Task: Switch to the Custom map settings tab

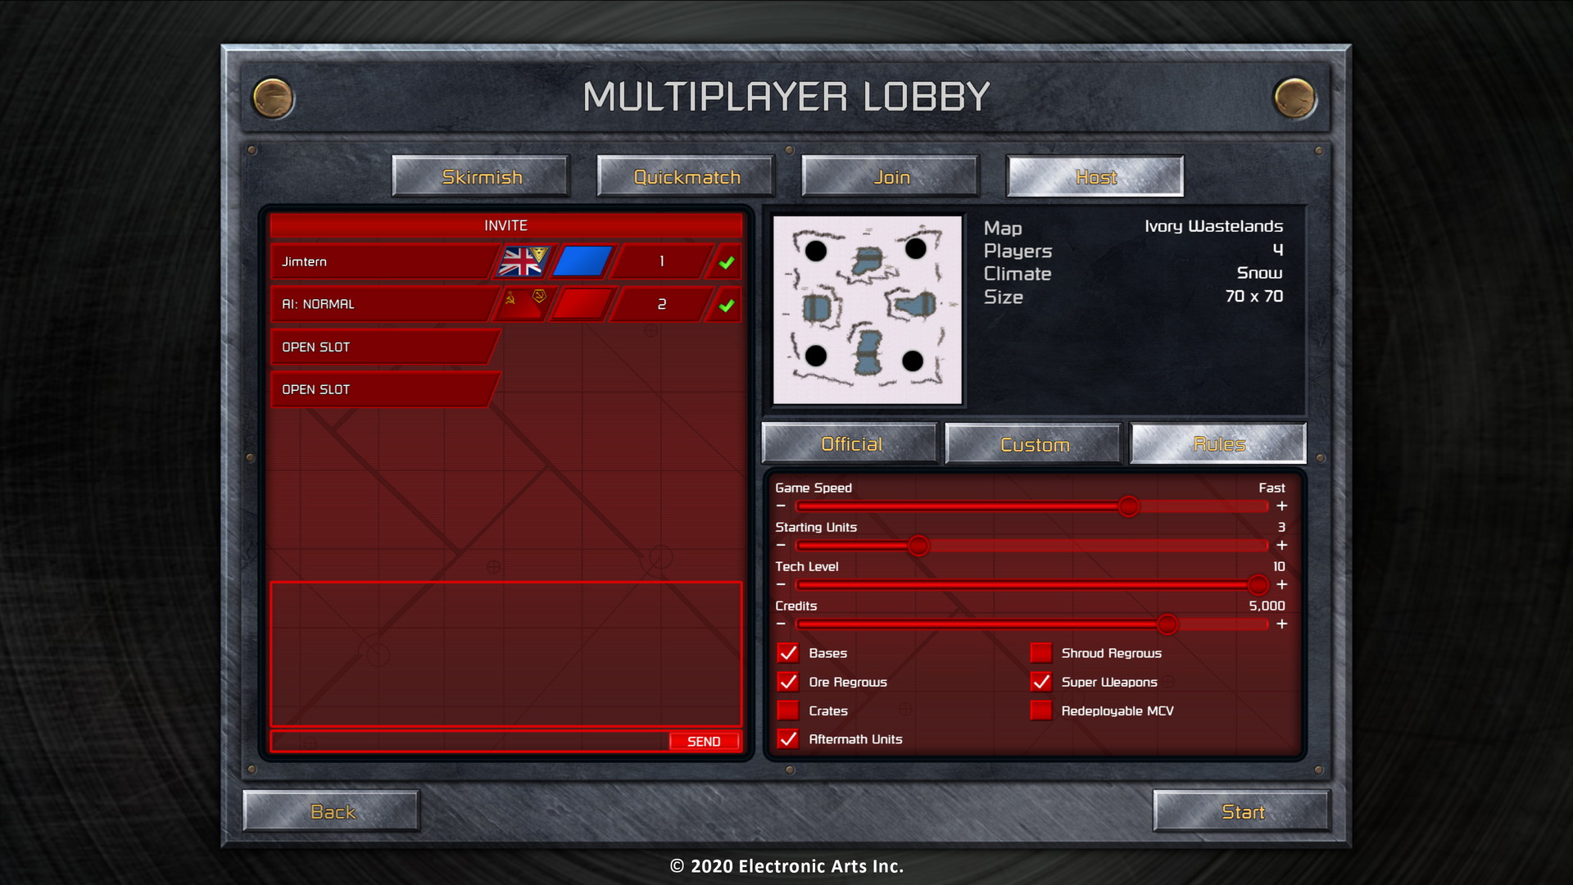Action: click(x=1033, y=443)
